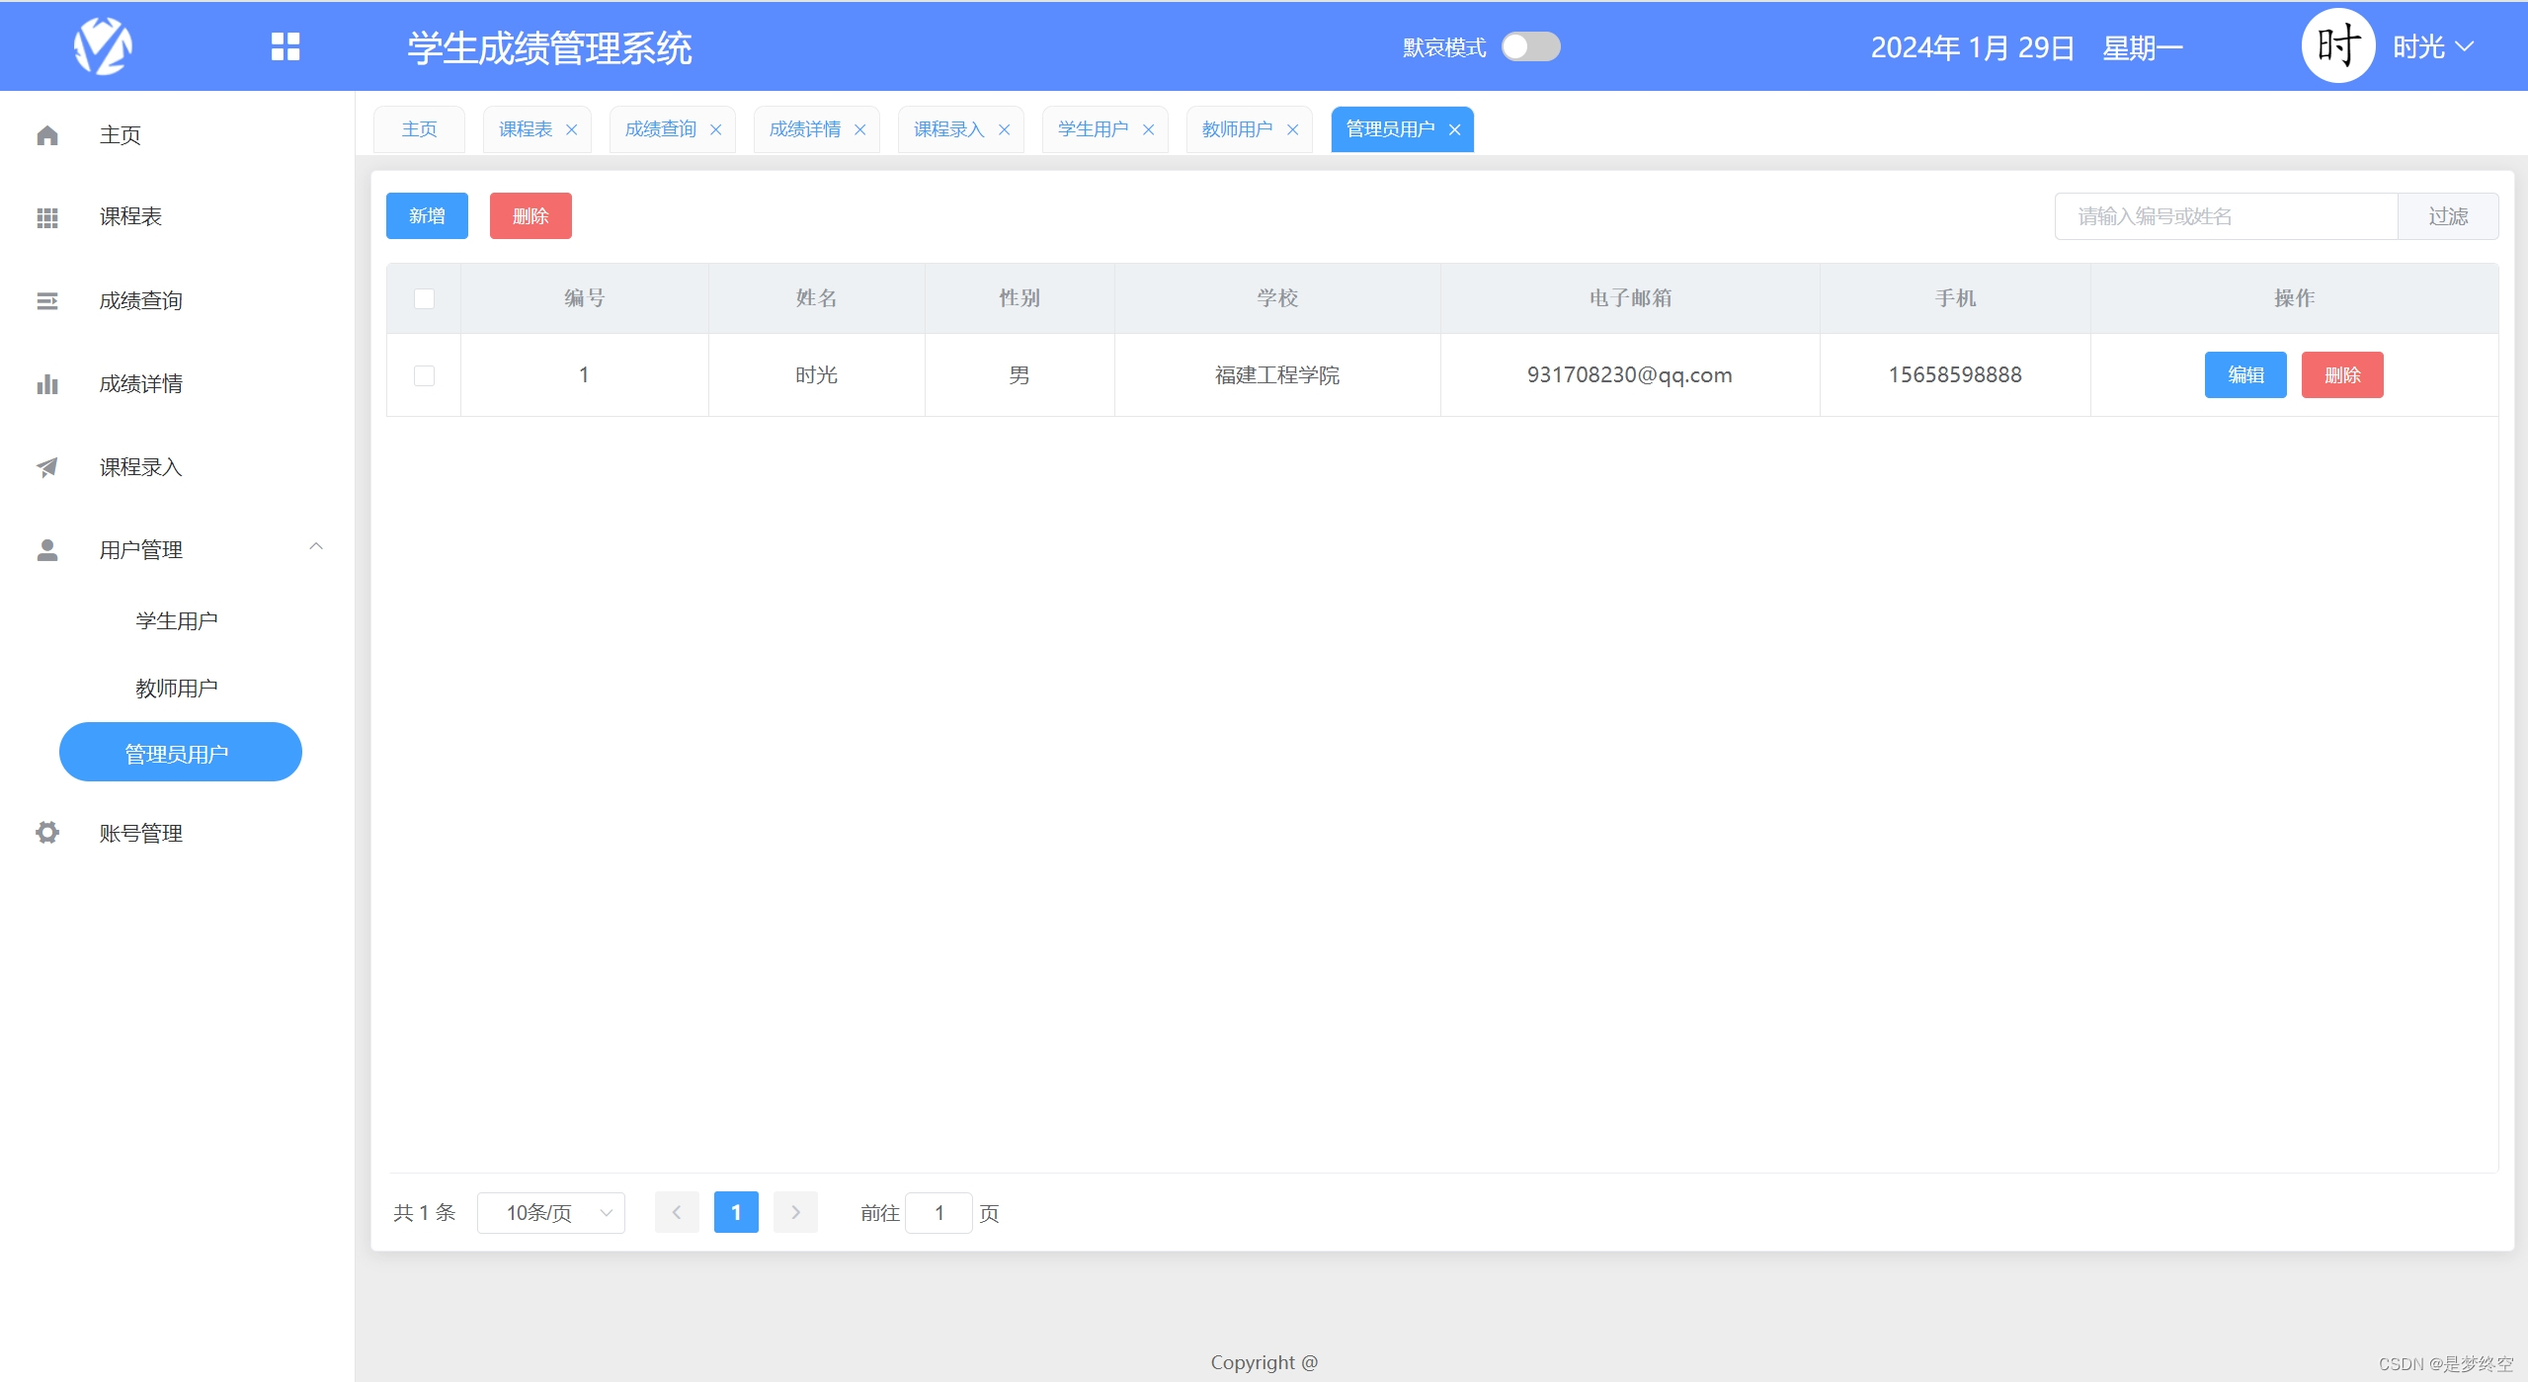Click the paper plane icon for 课程录入

pos(47,467)
